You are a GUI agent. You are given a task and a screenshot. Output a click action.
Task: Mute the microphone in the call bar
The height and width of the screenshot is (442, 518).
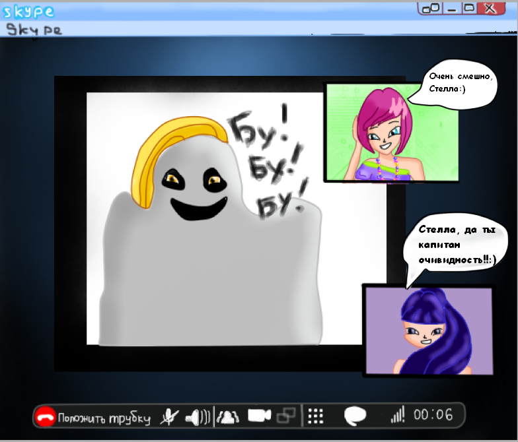170,416
